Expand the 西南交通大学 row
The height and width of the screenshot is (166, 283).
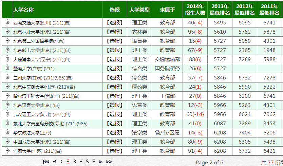click(x=7, y=22)
